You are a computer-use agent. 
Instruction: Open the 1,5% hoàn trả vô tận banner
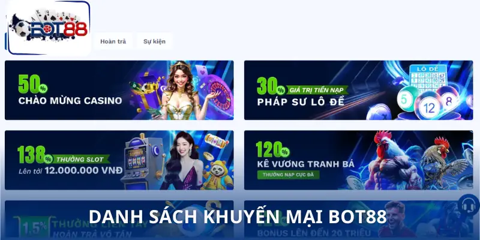119,220
